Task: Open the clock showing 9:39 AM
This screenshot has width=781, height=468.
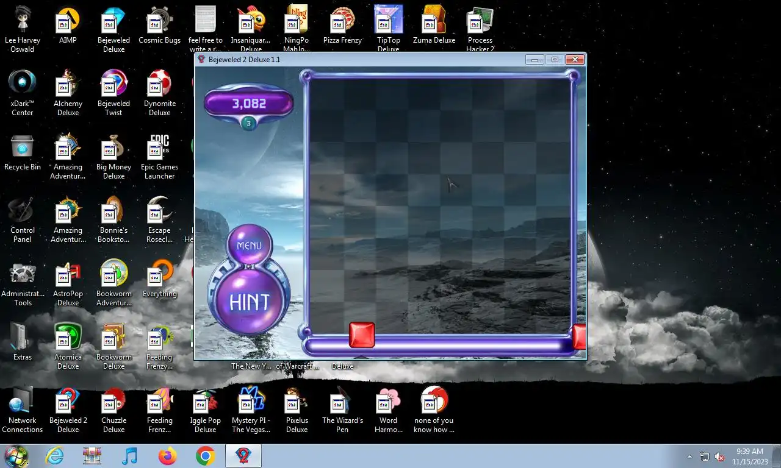Action: point(749,456)
